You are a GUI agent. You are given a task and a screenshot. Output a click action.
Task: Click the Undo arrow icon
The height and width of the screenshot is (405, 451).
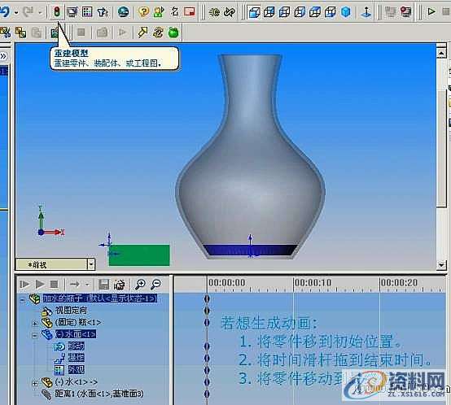point(5,11)
